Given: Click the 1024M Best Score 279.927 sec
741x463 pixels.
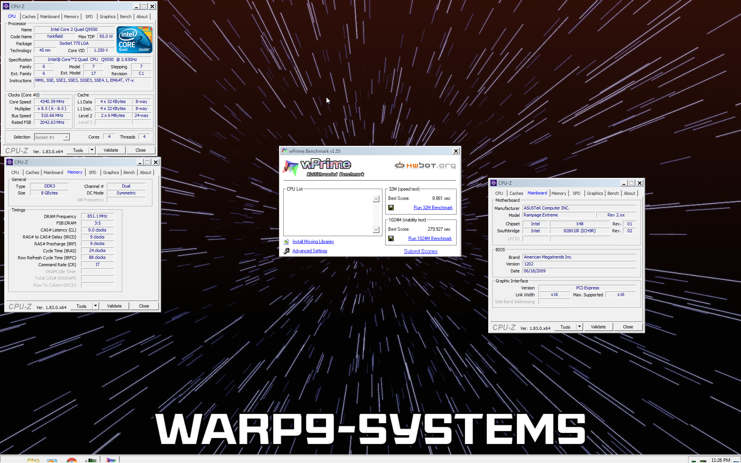Looking at the screenshot, I should coord(439,229).
